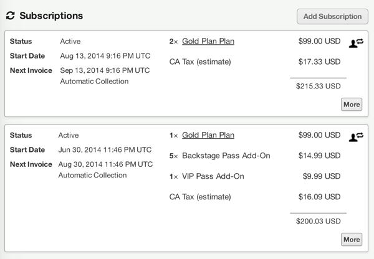This screenshot has width=374, height=259.
Task: Expand More options for the Jun 30 subscription
Action: [x=352, y=239]
